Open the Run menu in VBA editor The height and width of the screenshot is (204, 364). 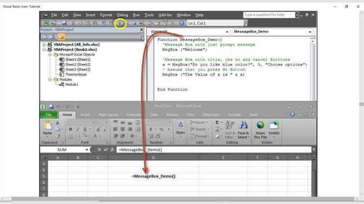[x=136, y=15]
